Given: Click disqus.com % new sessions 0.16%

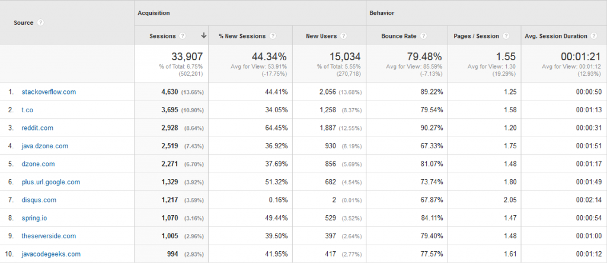Looking at the screenshot, I should pyautogui.click(x=280, y=200).
